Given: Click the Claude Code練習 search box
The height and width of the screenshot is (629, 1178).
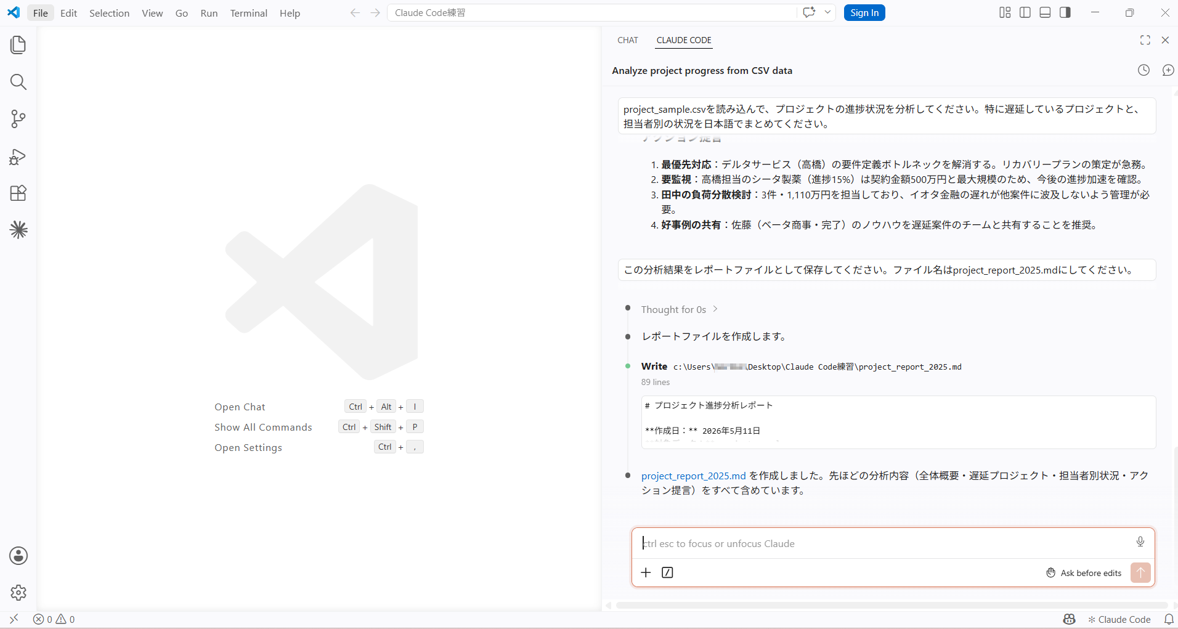Looking at the screenshot, I should tap(591, 12).
